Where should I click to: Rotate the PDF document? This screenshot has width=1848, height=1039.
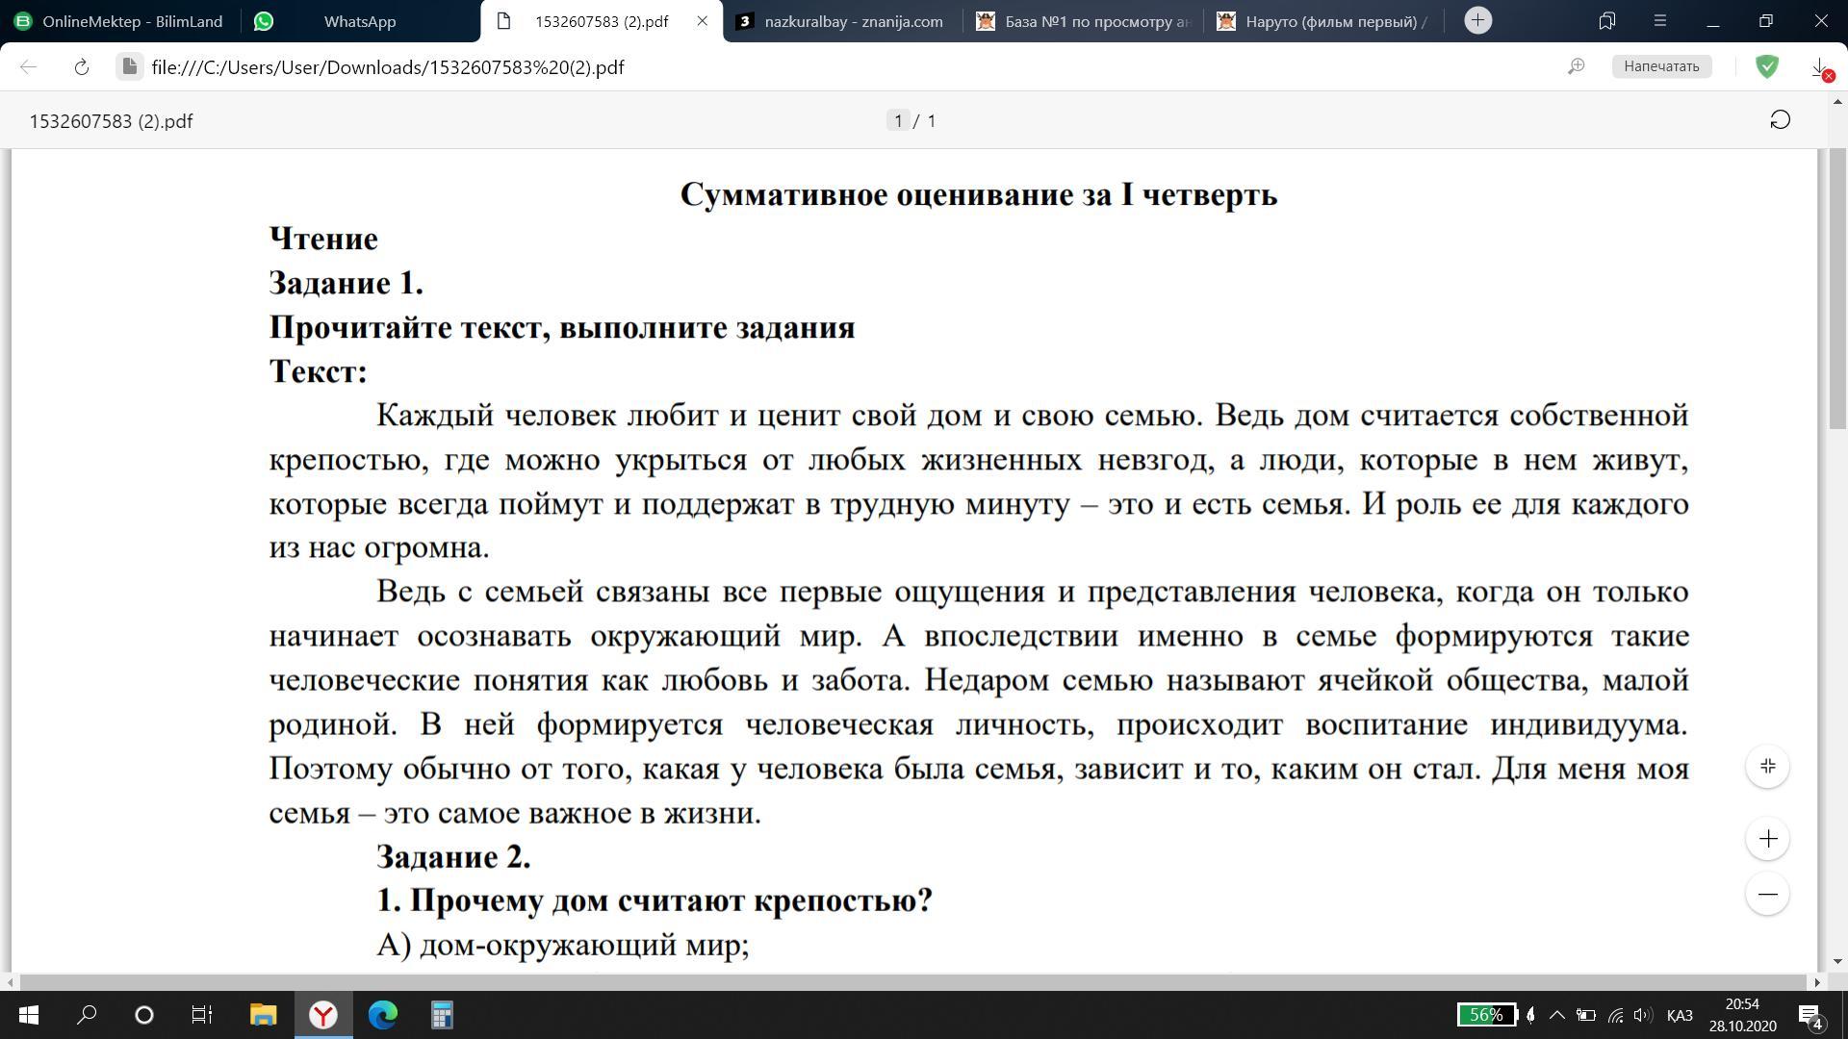[1780, 120]
